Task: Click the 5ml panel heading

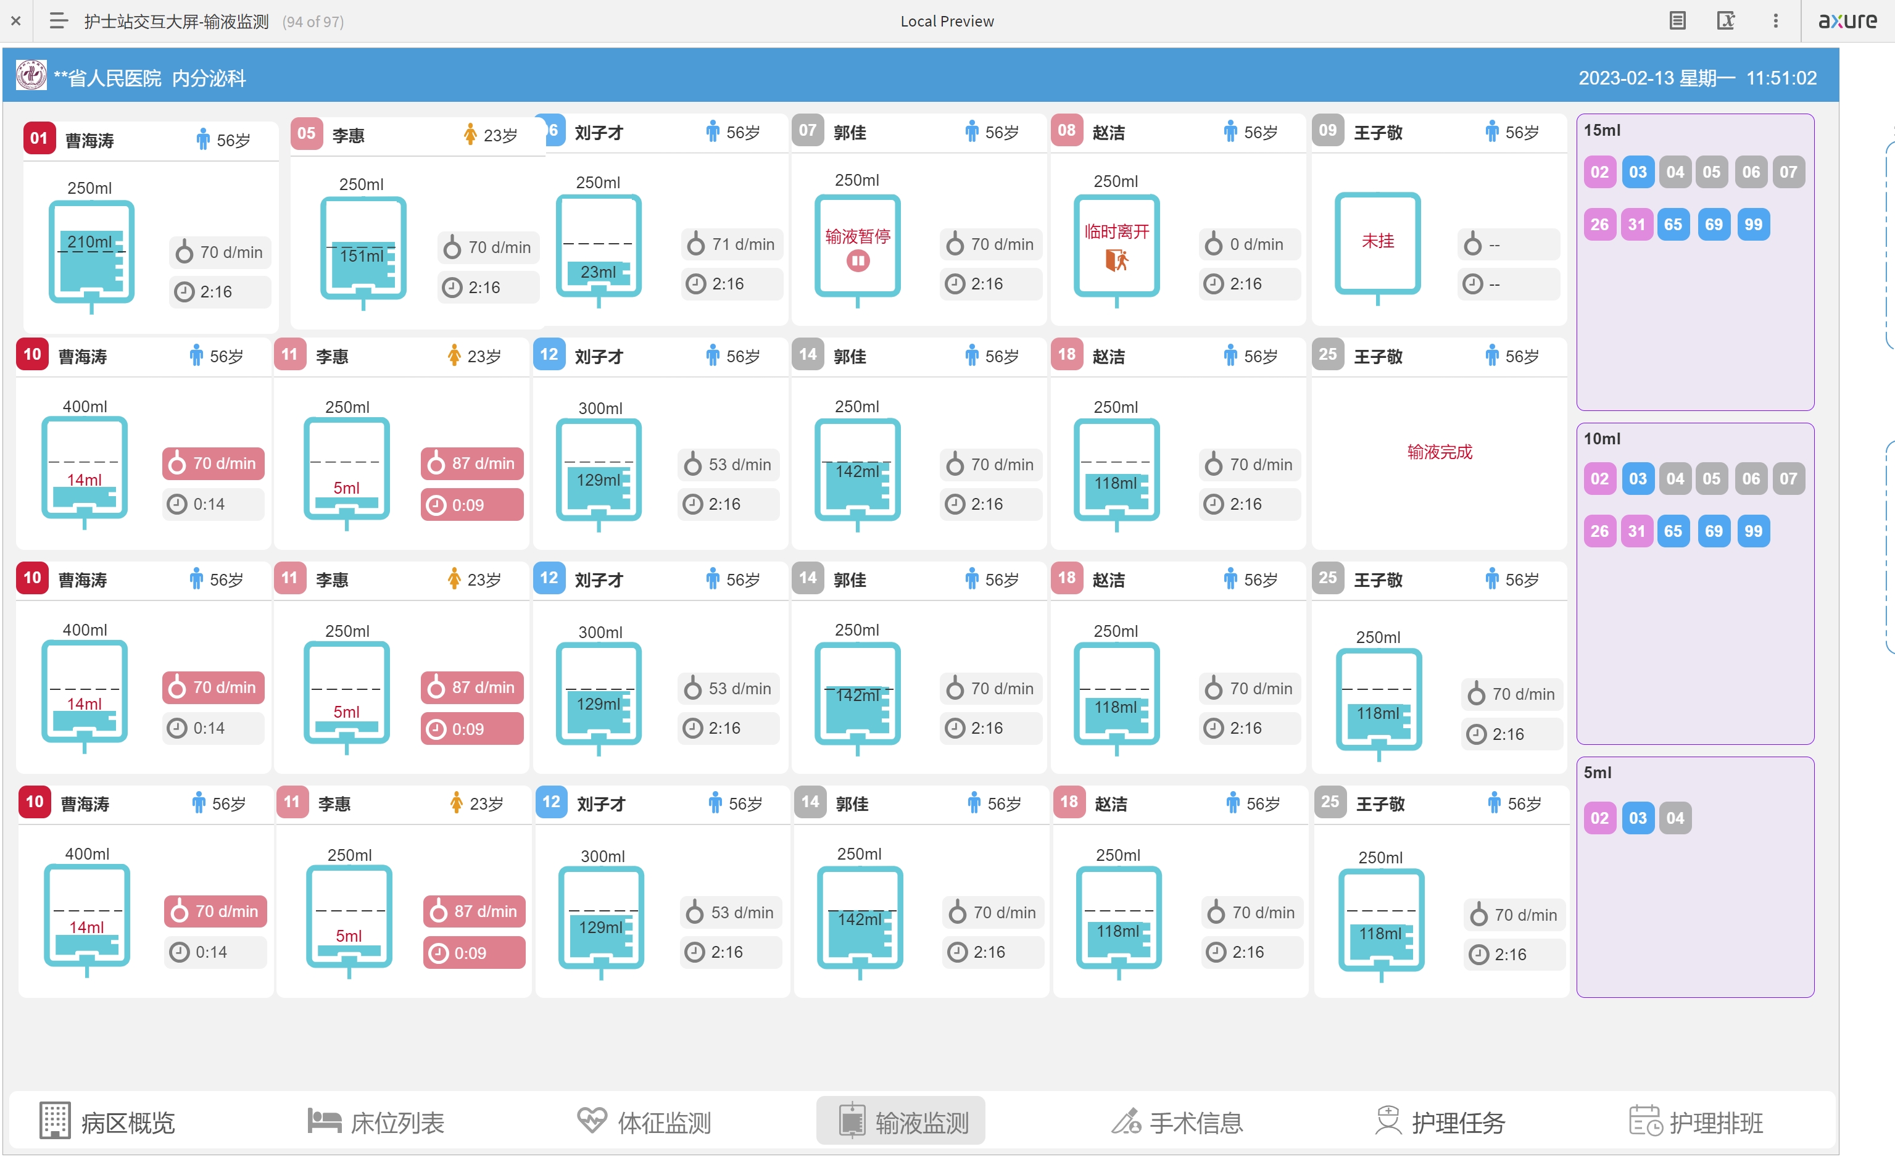Action: click(1598, 773)
